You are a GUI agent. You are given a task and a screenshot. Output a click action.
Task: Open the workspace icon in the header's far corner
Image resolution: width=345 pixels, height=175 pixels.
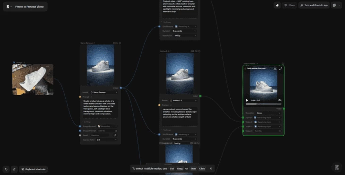334,5
